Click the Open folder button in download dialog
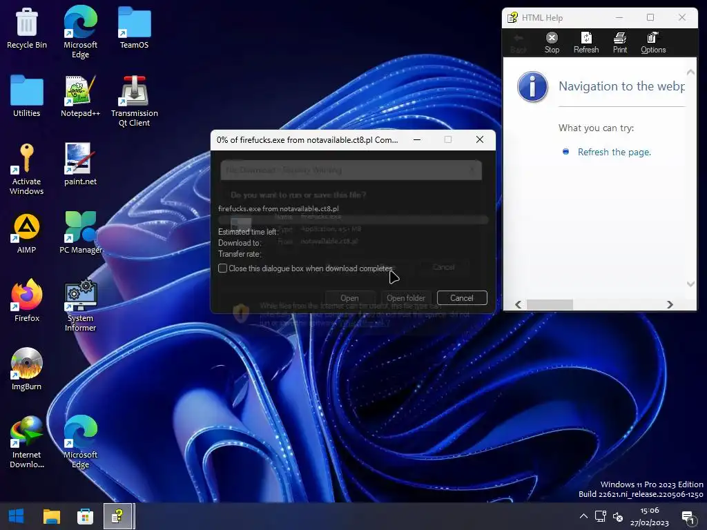The image size is (707, 530). click(406, 298)
